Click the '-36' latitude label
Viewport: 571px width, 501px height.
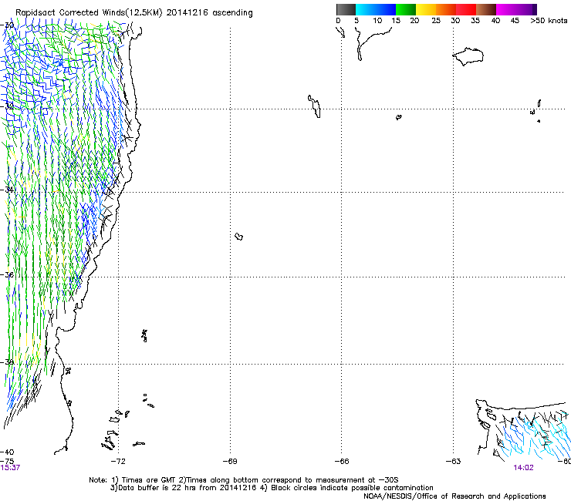(7, 274)
